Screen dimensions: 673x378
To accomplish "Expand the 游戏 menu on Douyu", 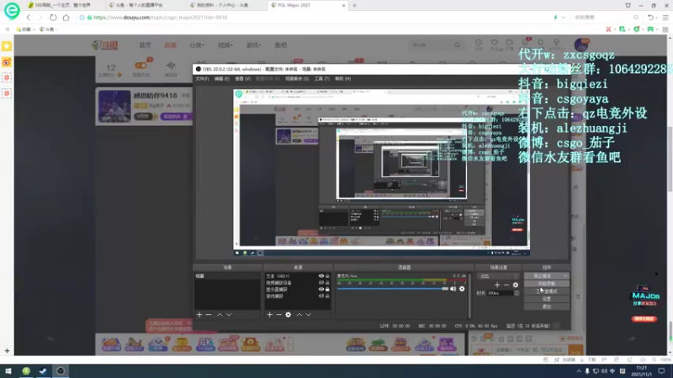I will coord(253,45).
